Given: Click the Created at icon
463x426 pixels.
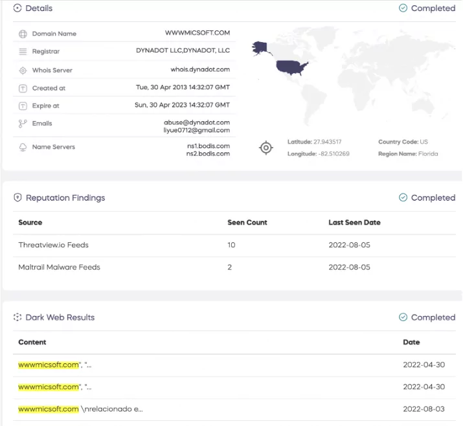Looking at the screenshot, I should pos(23,88).
